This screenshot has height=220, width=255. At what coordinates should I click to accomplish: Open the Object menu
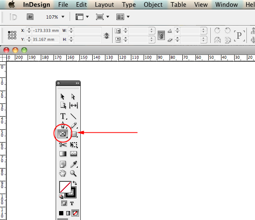(x=153, y=5)
